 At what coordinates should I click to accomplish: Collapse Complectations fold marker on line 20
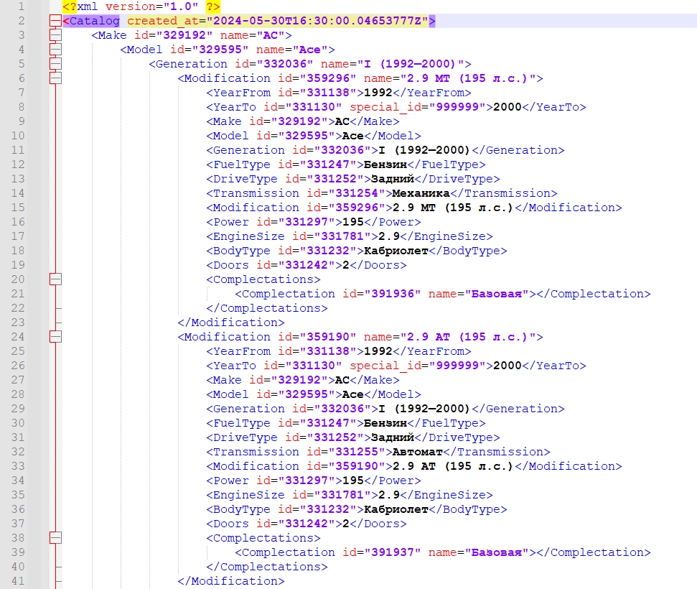(x=55, y=279)
